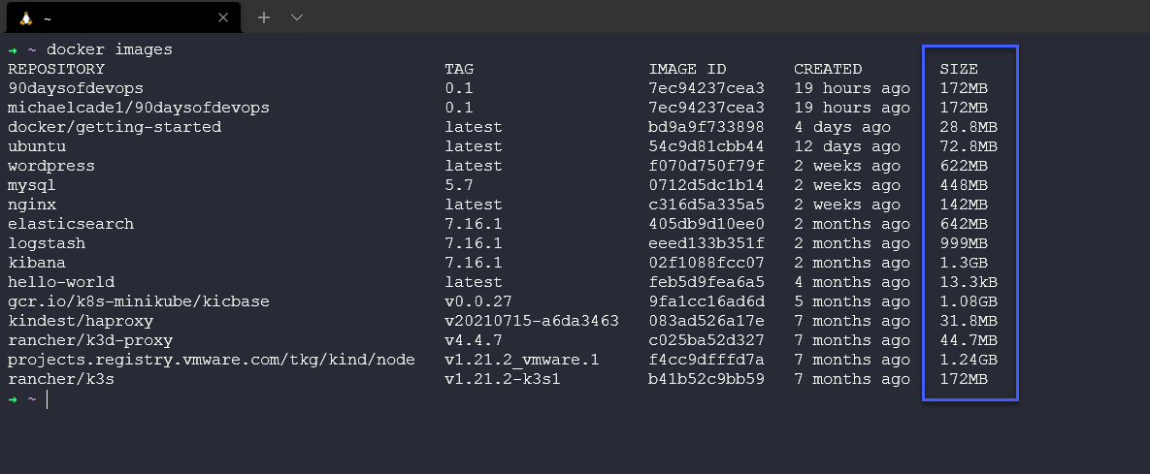Click the "4 days ago" created text
The width and height of the screenshot is (1150, 474).
[x=842, y=127]
